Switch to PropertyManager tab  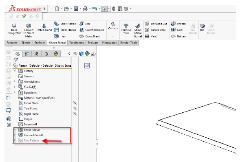pyautogui.click(x=27, y=54)
